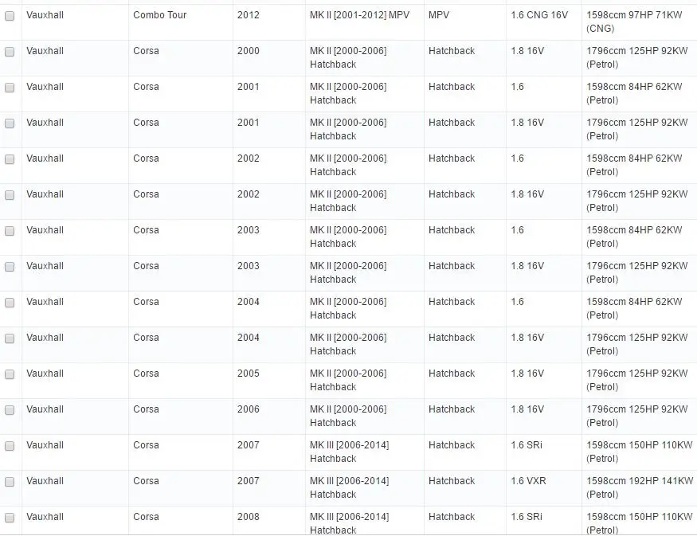The width and height of the screenshot is (697, 536).
Task: Check the Corsa 2003 1.6 row box
Action: (10, 231)
